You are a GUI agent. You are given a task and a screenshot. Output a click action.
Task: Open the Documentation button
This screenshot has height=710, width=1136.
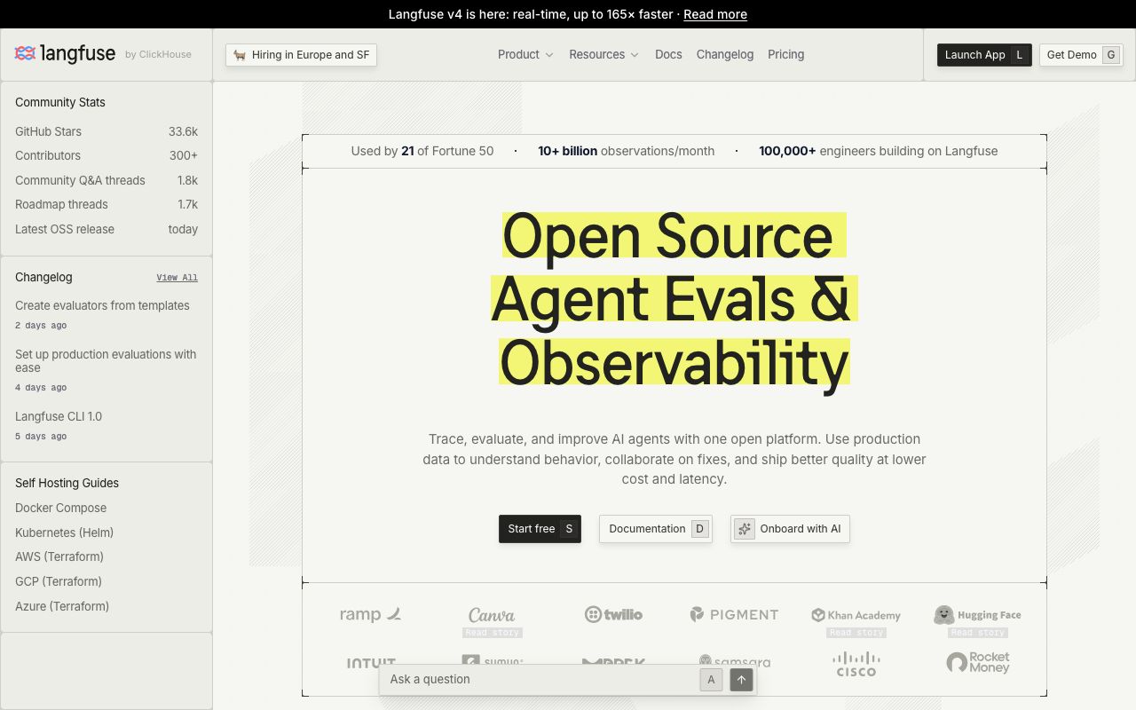click(x=656, y=529)
